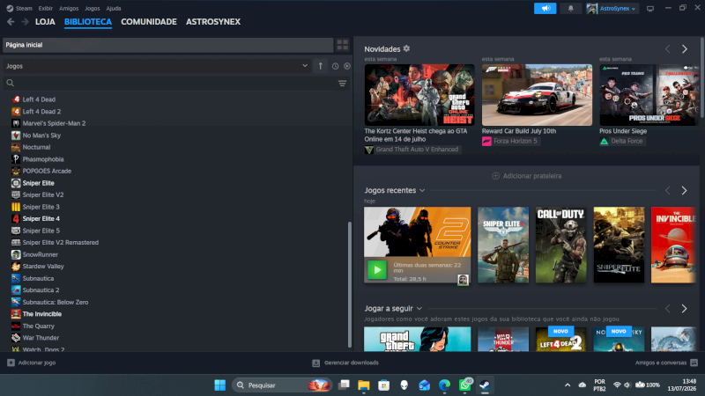Click Adicionar prateleira
Image resolution: width=705 pixels, height=396 pixels.
tap(526, 176)
